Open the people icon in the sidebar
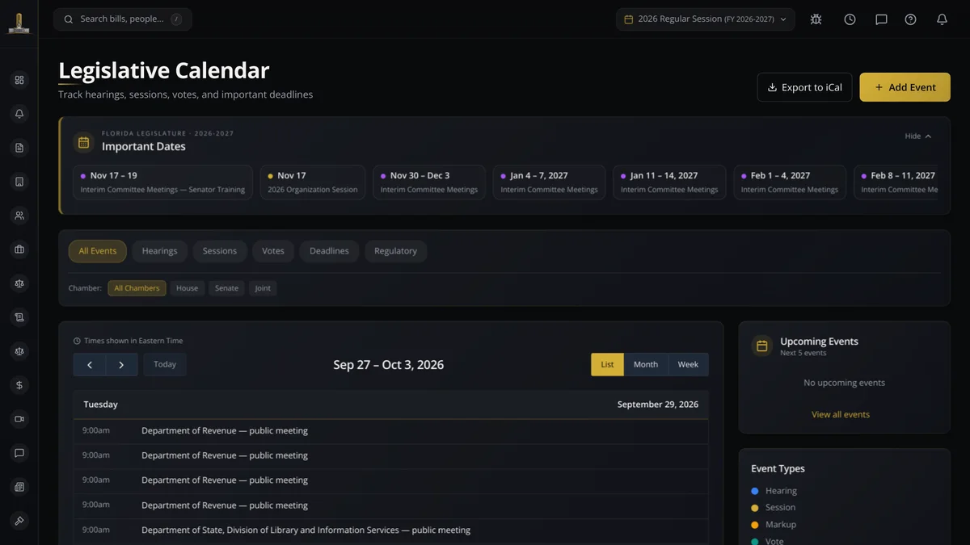 tap(19, 216)
